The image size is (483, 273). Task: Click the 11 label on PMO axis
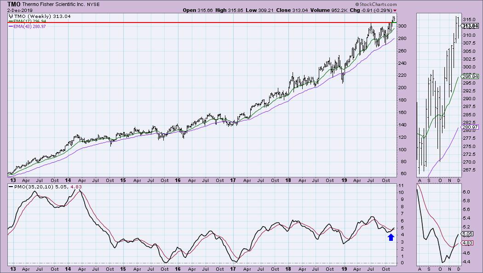(x=401, y=186)
